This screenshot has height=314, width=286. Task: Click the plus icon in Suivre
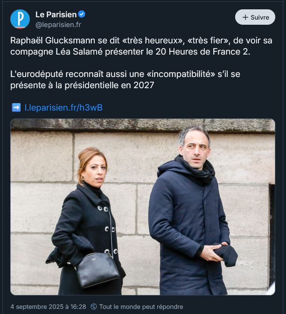245,17
